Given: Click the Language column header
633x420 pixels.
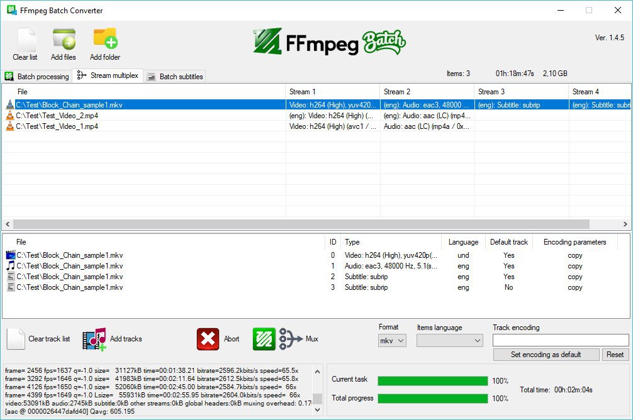Looking at the screenshot, I should click(x=463, y=242).
